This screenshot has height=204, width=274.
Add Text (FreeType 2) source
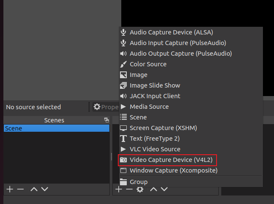pyautogui.click(x=154, y=139)
